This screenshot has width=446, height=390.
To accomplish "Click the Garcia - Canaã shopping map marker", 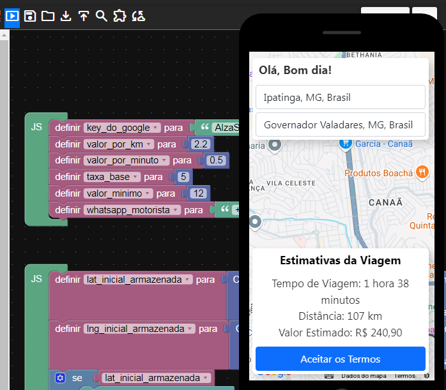I will pyautogui.click(x=344, y=143).
